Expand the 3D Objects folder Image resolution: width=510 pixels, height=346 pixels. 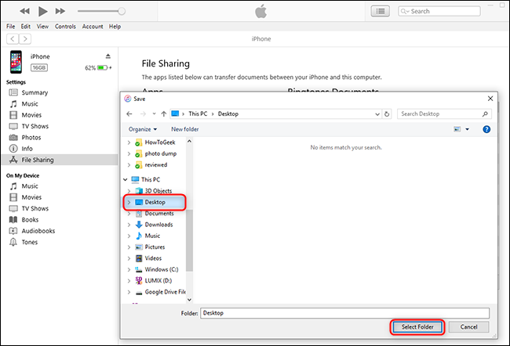click(129, 191)
